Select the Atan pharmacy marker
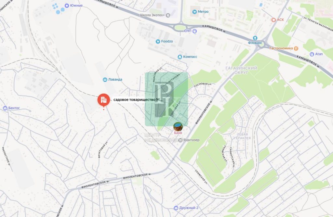This screenshot has height=217, width=333. (312, 54)
